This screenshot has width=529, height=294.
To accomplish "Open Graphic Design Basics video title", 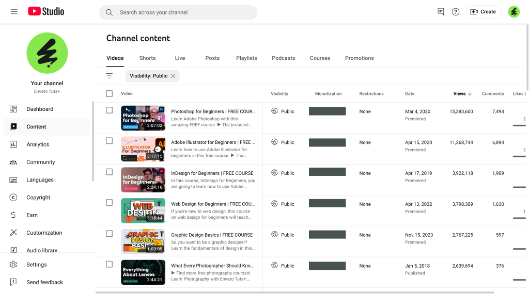I will point(212,235).
